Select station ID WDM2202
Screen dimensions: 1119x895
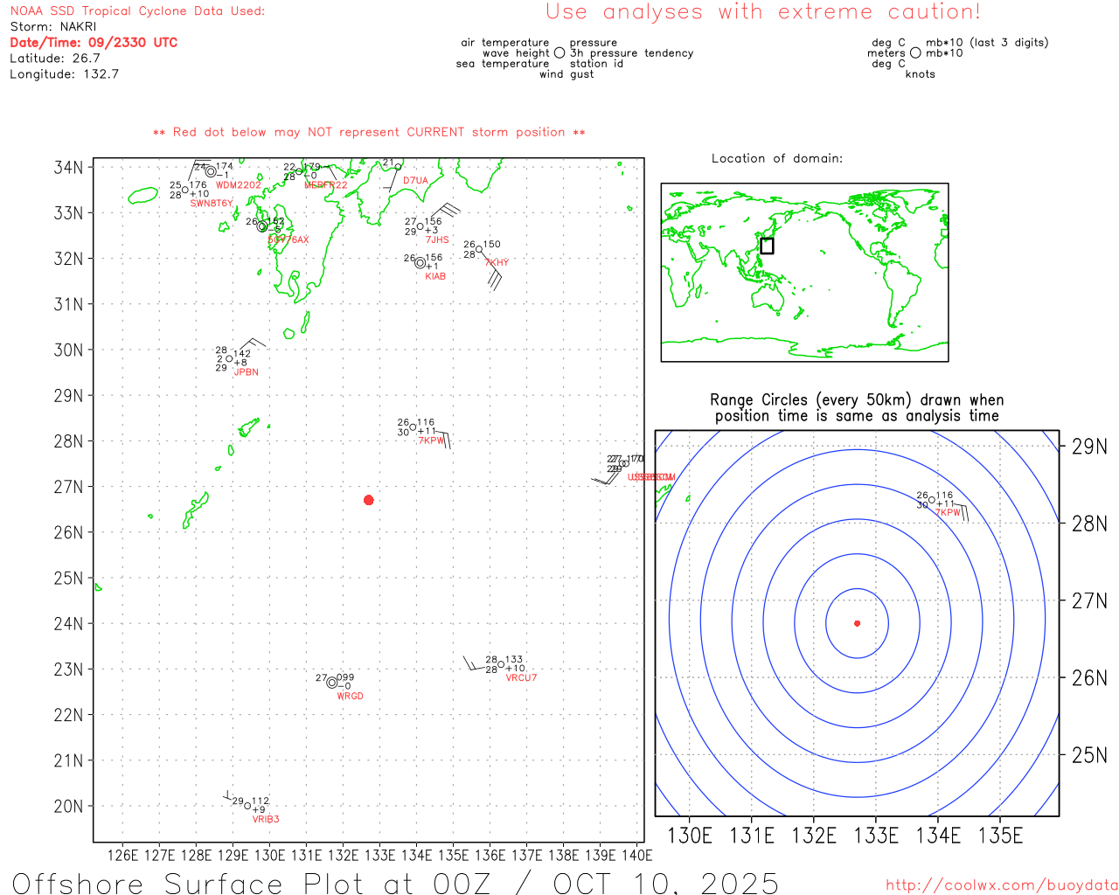tap(239, 185)
